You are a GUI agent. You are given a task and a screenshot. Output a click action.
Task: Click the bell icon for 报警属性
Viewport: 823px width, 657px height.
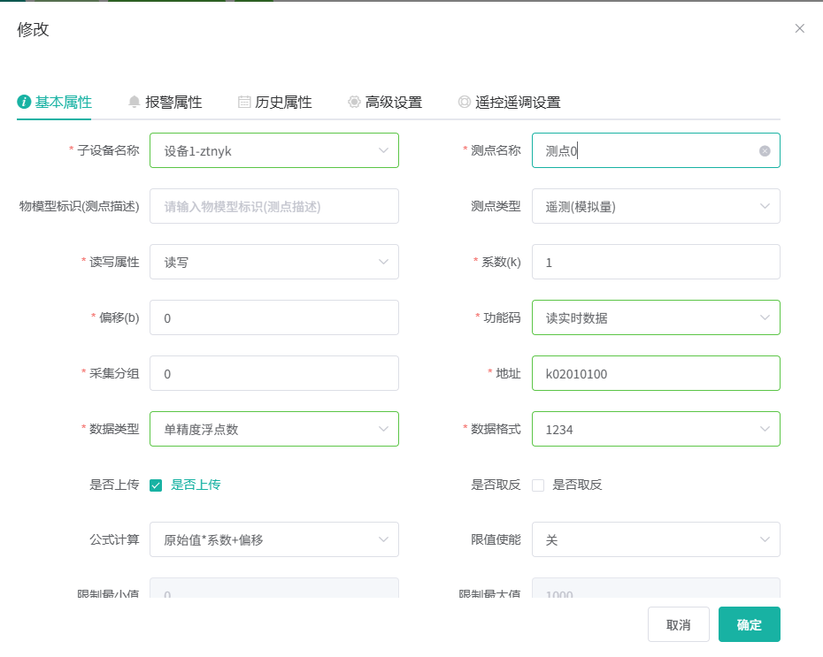pyautogui.click(x=135, y=102)
